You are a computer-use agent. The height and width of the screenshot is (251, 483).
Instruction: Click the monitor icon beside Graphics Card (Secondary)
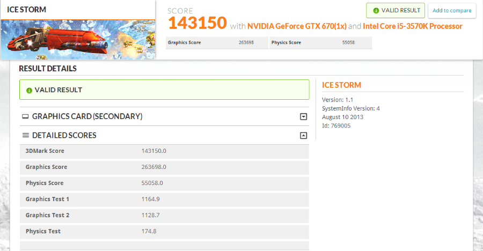click(x=25, y=116)
